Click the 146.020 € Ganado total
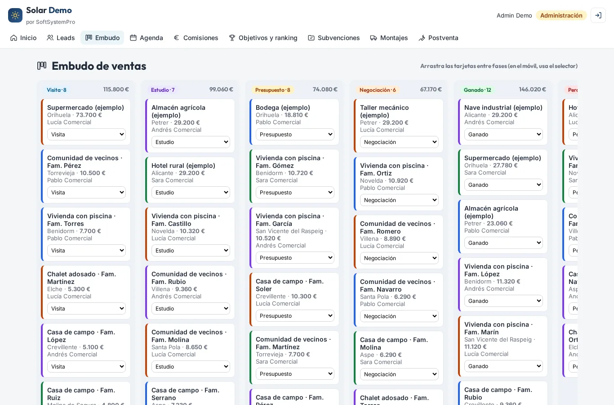 533,90
